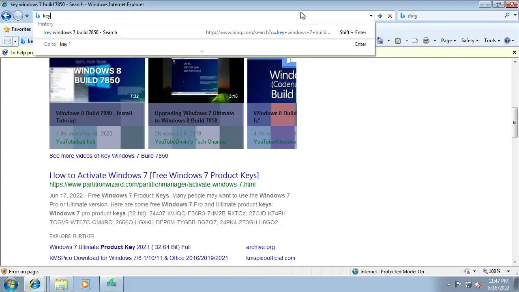Launch Windows Media Player from taskbar
This screenshot has width=519, height=292.
coord(86,284)
